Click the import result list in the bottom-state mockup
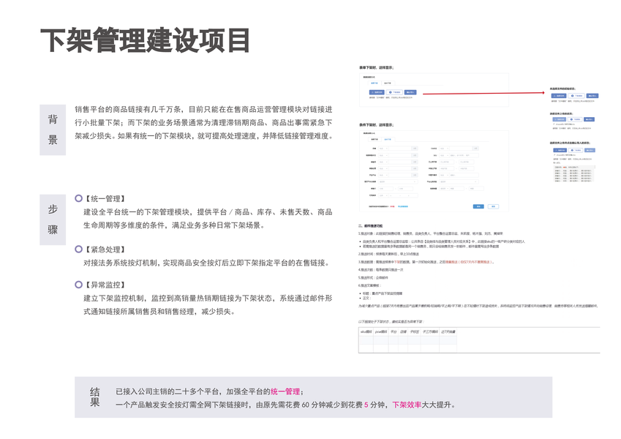The image size is (621, 439). point(574,173)
